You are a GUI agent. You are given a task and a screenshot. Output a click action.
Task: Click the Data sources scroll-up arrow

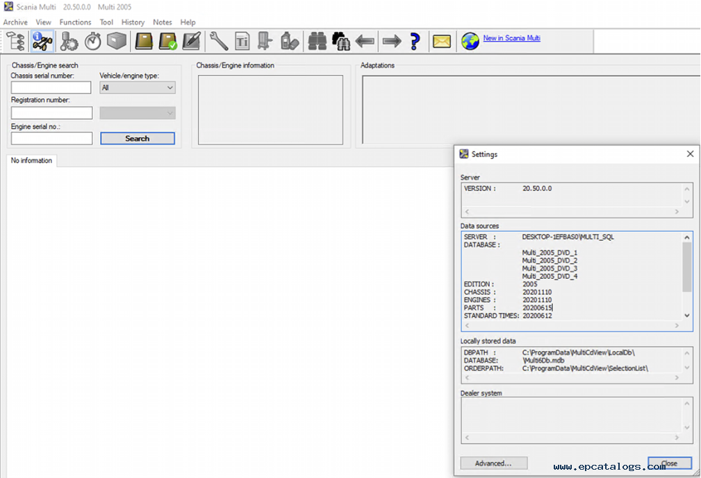687,237
